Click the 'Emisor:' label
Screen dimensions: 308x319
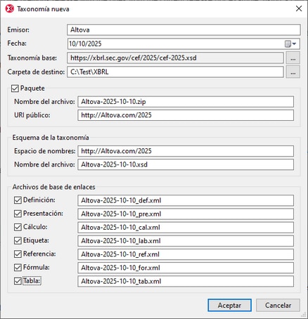18,30
